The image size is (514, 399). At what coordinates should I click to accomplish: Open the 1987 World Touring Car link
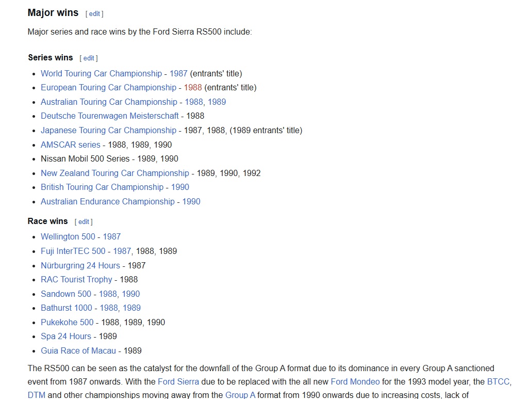click(x=178, y=73)
